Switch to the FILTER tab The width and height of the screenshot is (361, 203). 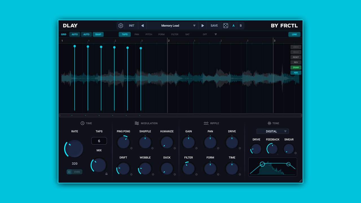(175, 34)
